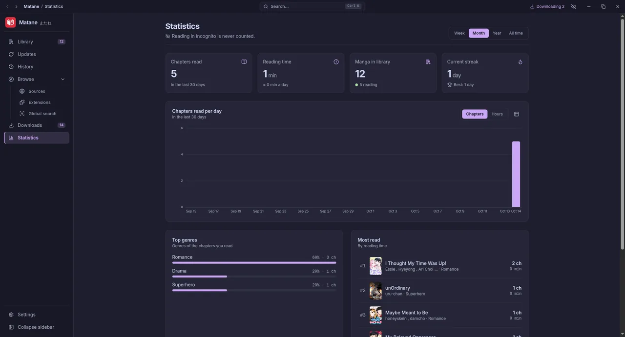
Task: Open Updates from the sidebar
Action: 37,54
